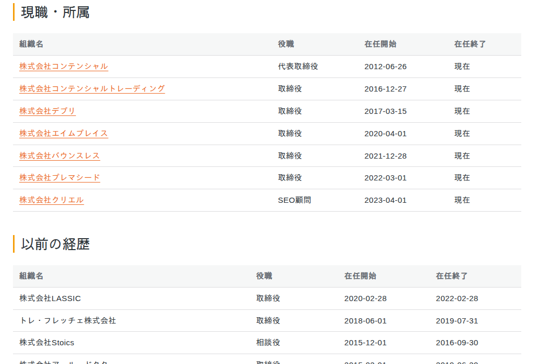Viewport: 541px width, 364px height.
Task: Select the date 2021-12-28
Action: point(386,156)
